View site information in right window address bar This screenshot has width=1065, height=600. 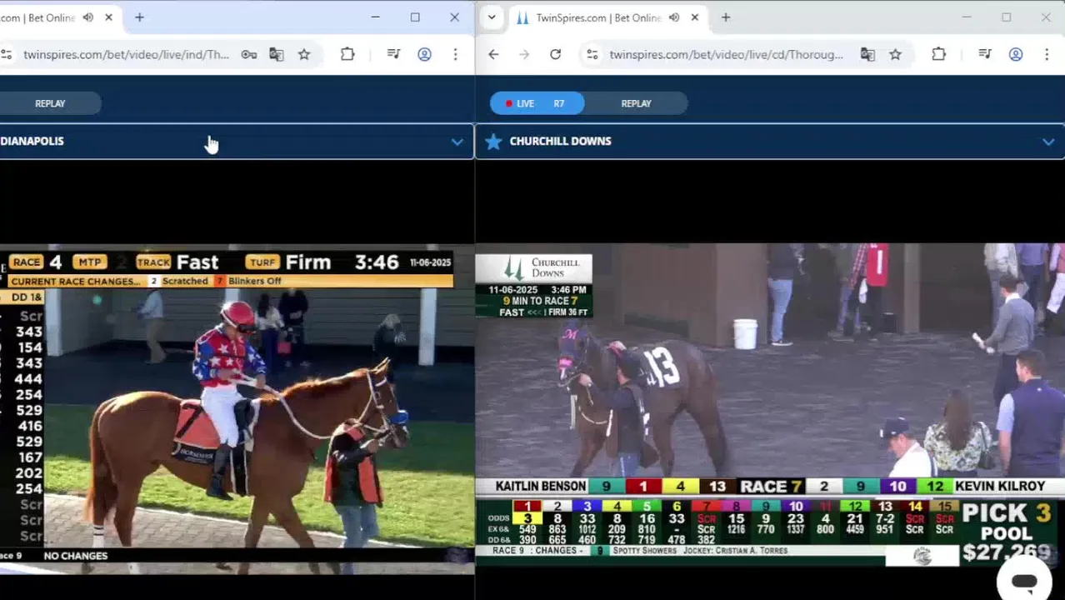(592, 54)
